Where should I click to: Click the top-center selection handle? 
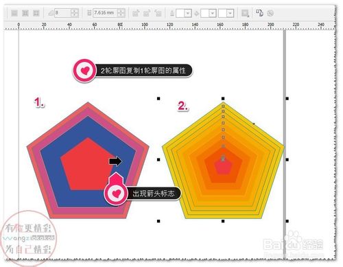point(223,99)
